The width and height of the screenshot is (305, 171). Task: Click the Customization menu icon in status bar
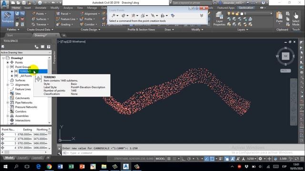302,159
